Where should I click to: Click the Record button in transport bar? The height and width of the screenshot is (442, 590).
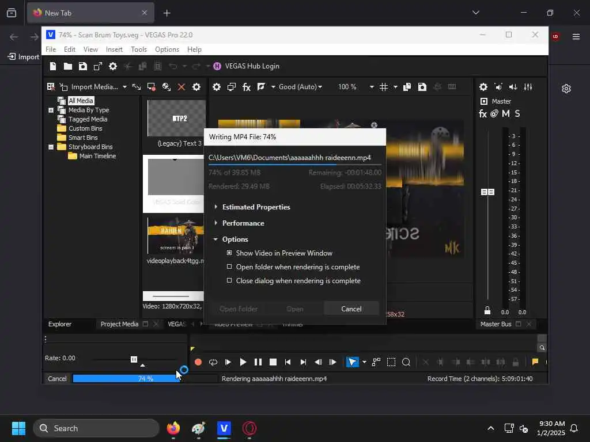198,363
